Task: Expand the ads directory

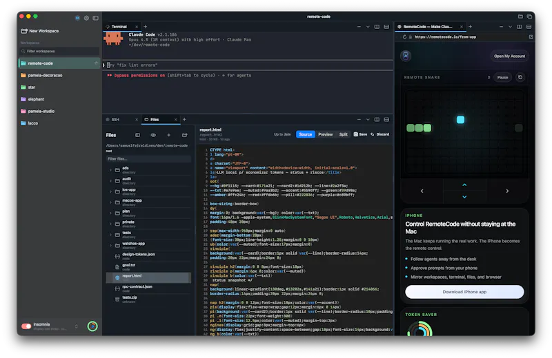Action: (110, 170)
